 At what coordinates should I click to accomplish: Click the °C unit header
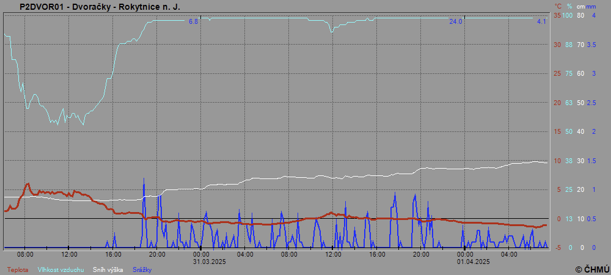tap(557, 7)
